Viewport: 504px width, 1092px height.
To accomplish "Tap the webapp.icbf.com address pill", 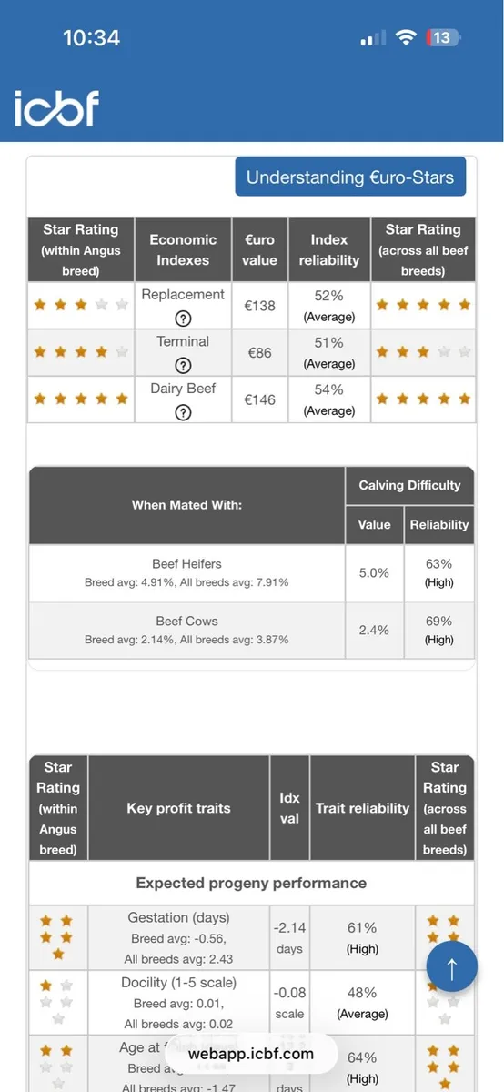I will pos(251,1054).
